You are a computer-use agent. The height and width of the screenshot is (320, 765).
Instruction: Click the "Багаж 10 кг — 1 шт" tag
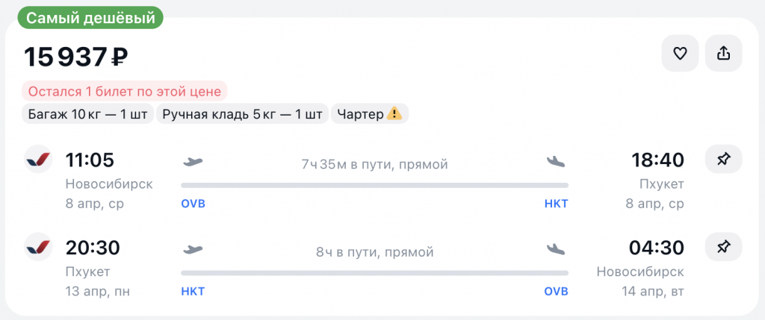pos(87,114)
